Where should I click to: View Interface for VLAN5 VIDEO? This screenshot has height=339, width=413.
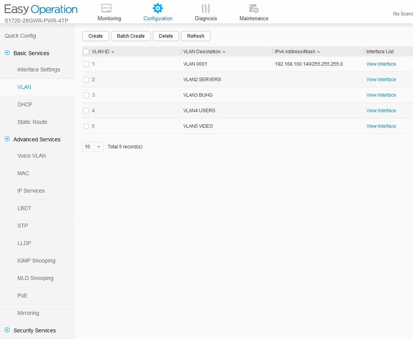click(381, 126)
